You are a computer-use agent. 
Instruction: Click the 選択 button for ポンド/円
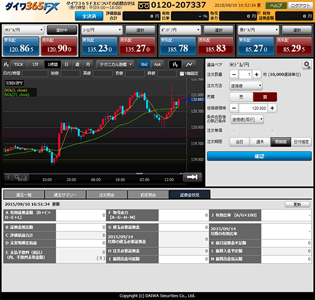(219, 30)
